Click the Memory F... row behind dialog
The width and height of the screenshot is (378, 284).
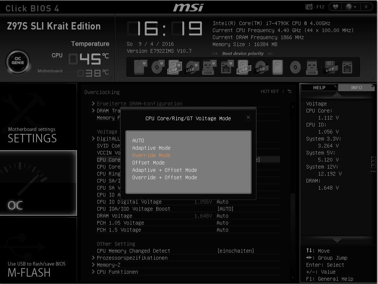point(108,118)
